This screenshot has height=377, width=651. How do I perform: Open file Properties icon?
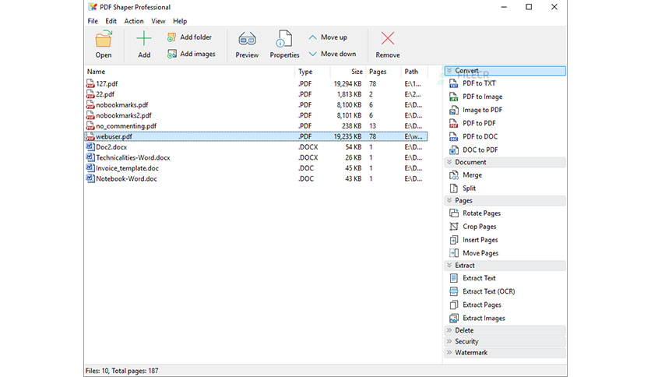tap(284, 39)
